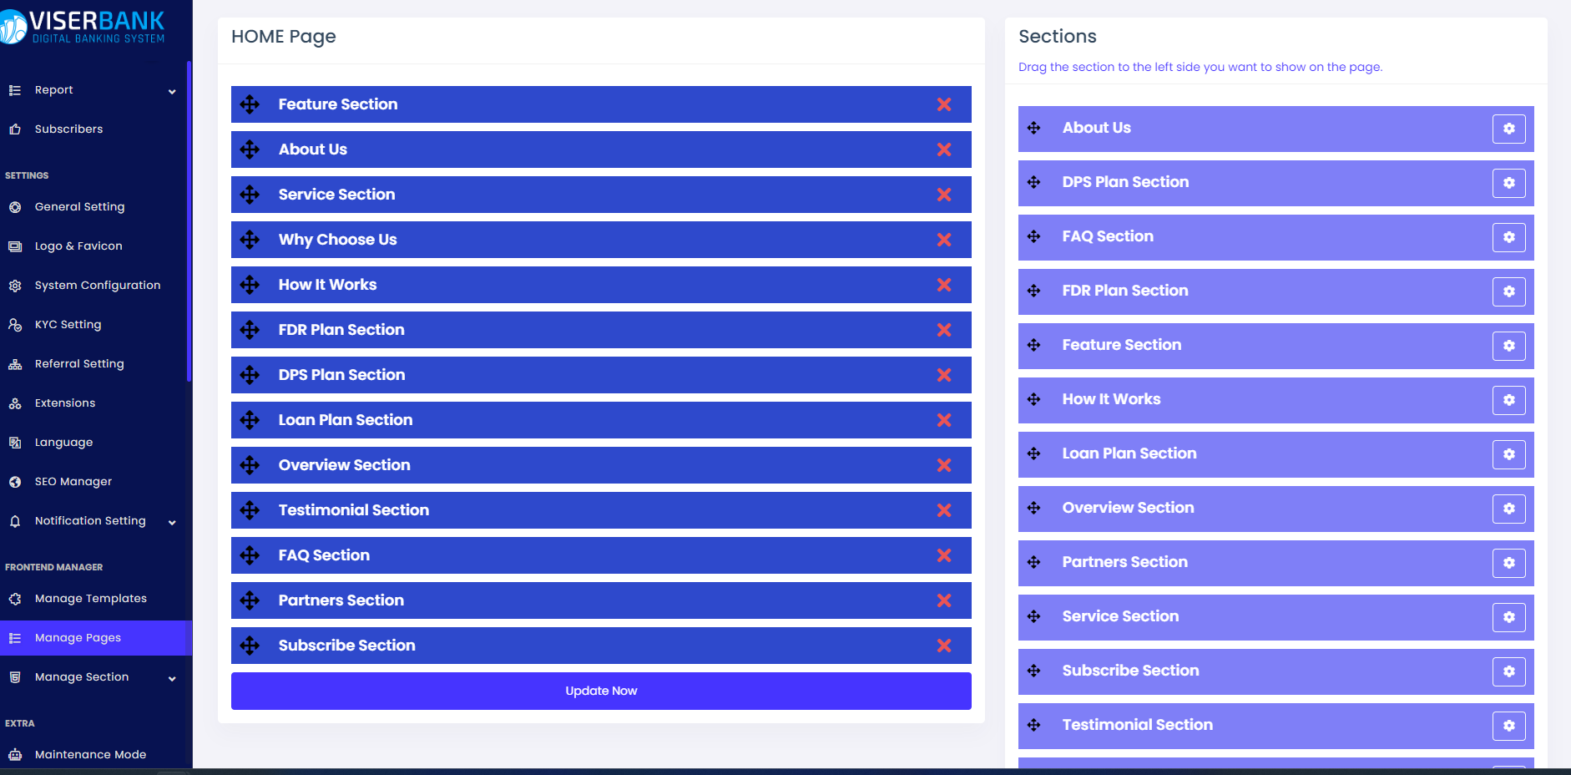Click move handle icon on Service Section row
This screenshot has width=1571, height=775.
tap(250, 195)
